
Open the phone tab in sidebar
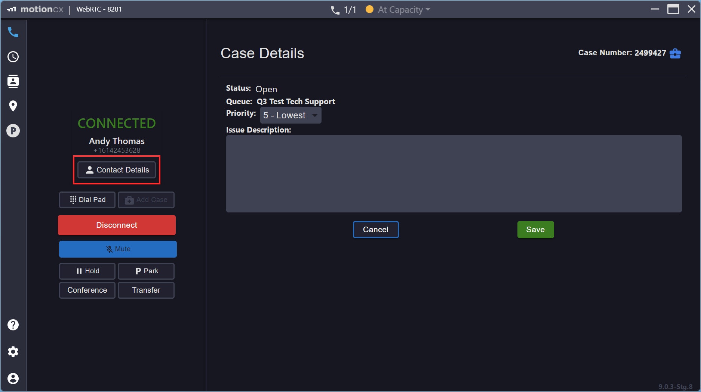(13, 32)
